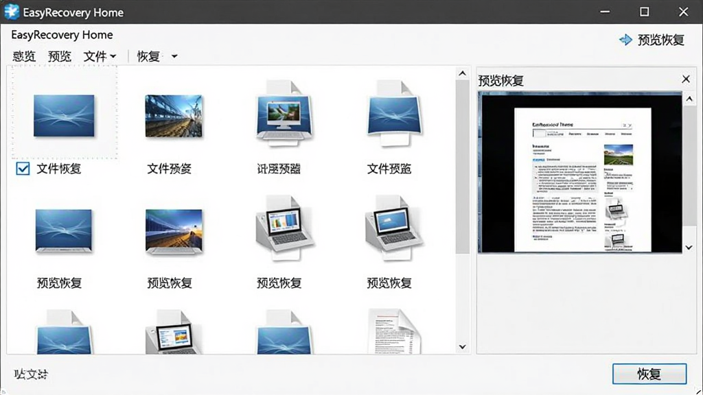Screen dimensions: 703x395
Task: Click the 预览恢复 label under the chart laptop icon
Action: coord(279,283)
